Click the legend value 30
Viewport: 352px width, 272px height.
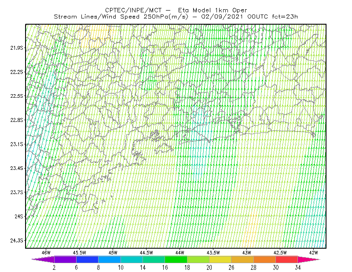(276, 268)
